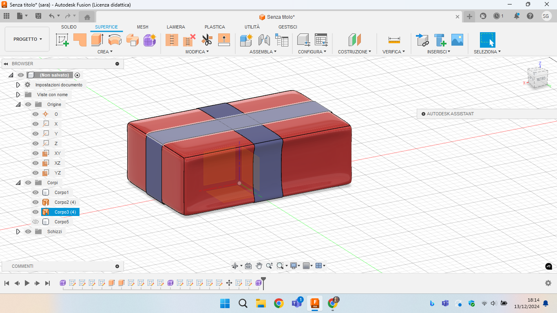Collapse the BROWSER panel minus button
557x313 pixels.
(x=117, y=64)
